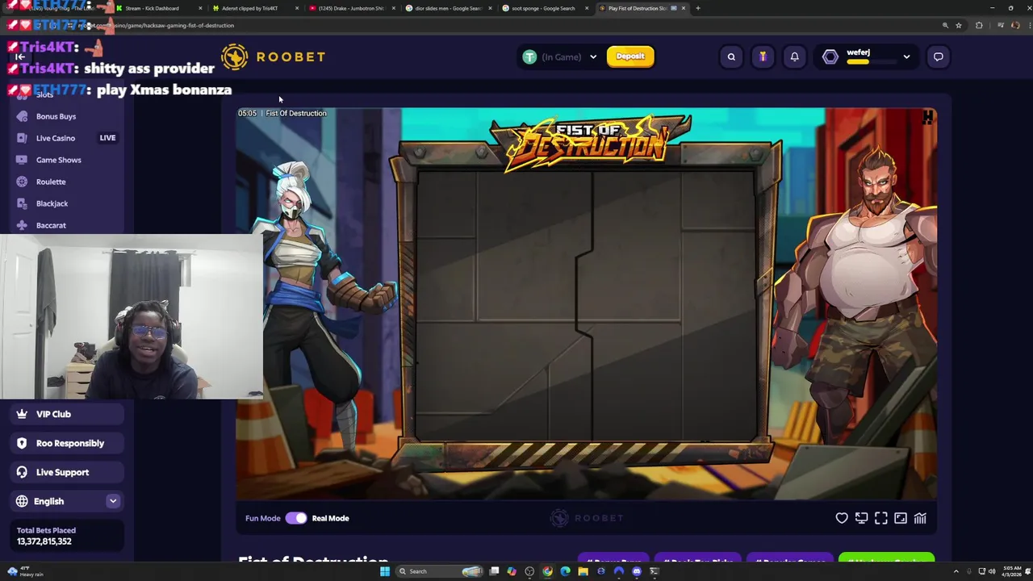
Task: Switch to the Adenrt clipped by Tris4KT tab
Action: pos(254,8)
